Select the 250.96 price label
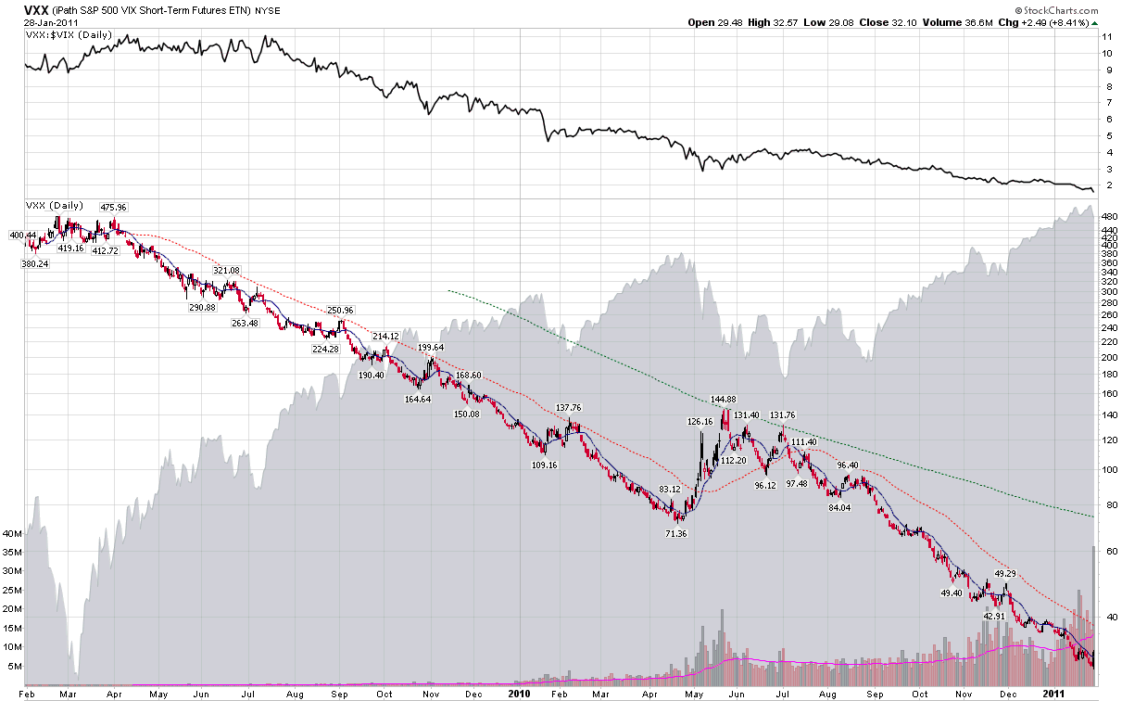The image size is (1122, 701). pyautogui.click(x=340, y=310)
